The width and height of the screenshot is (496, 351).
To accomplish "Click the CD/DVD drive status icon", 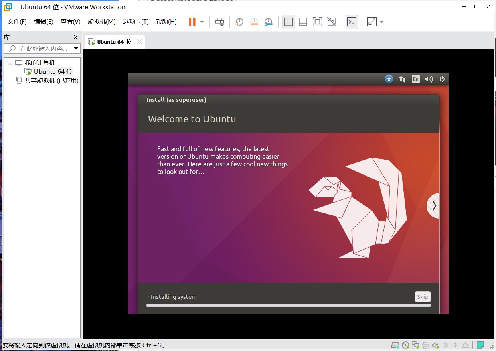I will tap(405, 345).
